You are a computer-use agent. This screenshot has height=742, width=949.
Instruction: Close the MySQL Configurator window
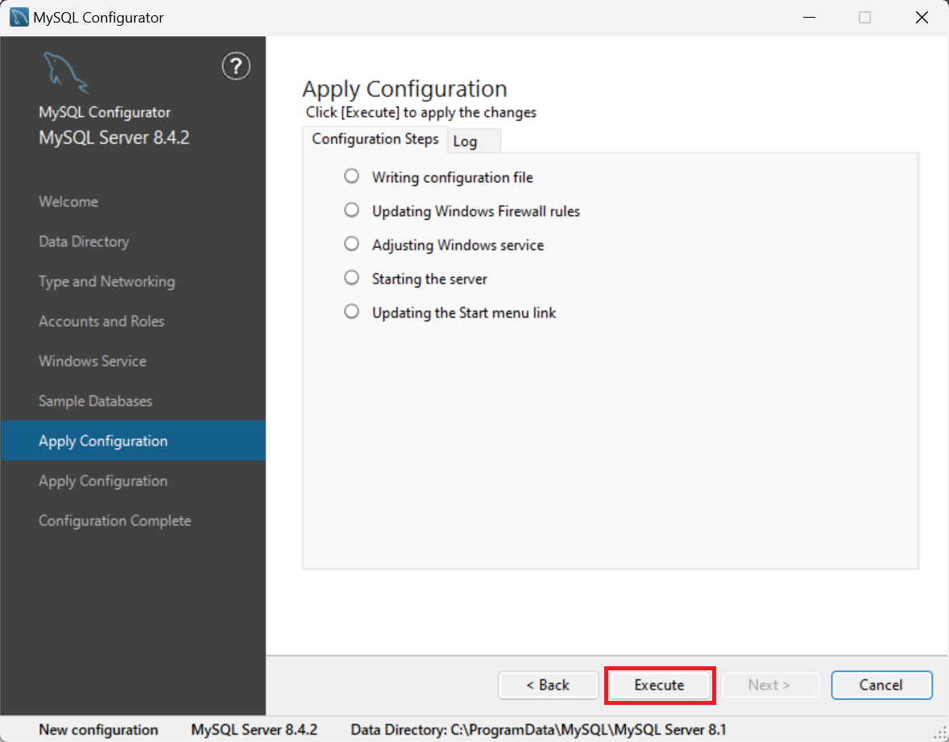click(922, 18)
